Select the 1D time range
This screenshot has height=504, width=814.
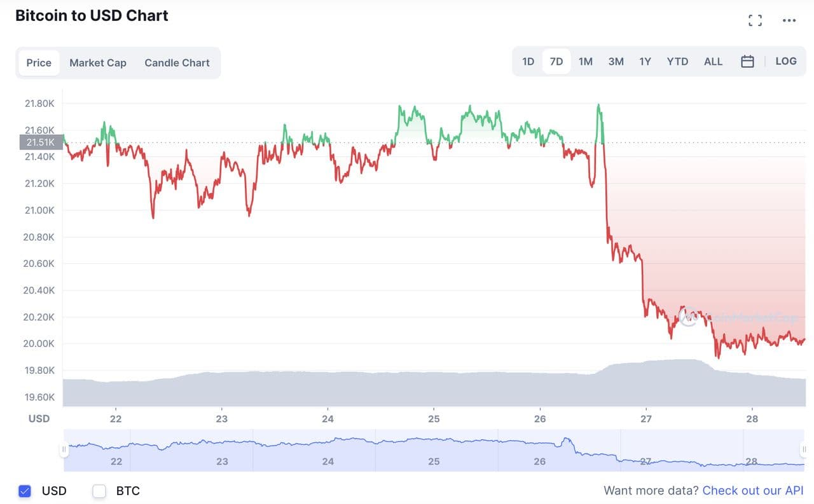(x=528, y=62)
